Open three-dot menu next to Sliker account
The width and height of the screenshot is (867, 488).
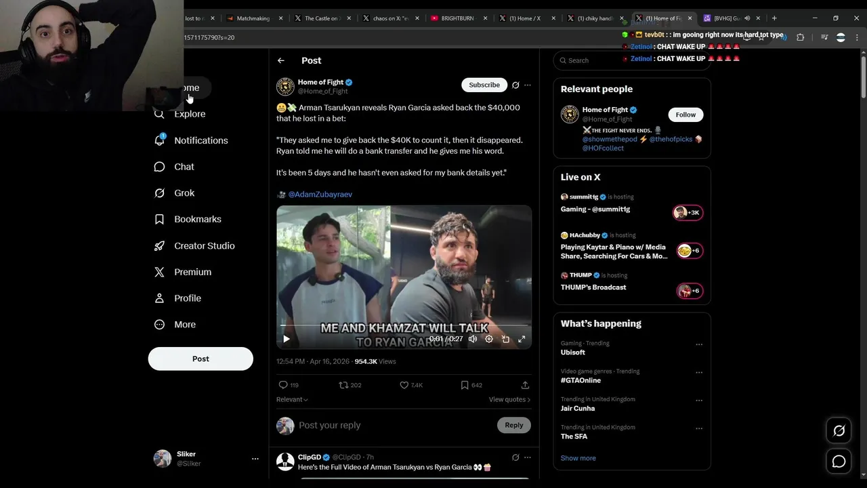coord(255,459)
